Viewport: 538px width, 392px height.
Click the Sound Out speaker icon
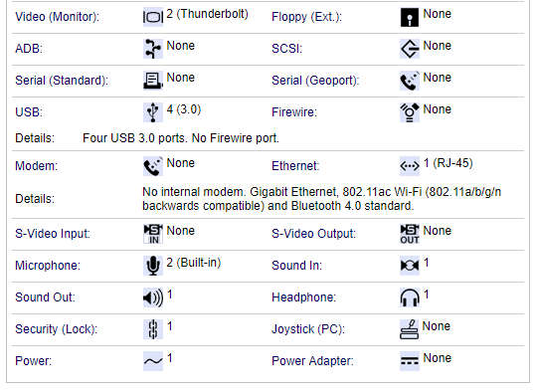153,297
